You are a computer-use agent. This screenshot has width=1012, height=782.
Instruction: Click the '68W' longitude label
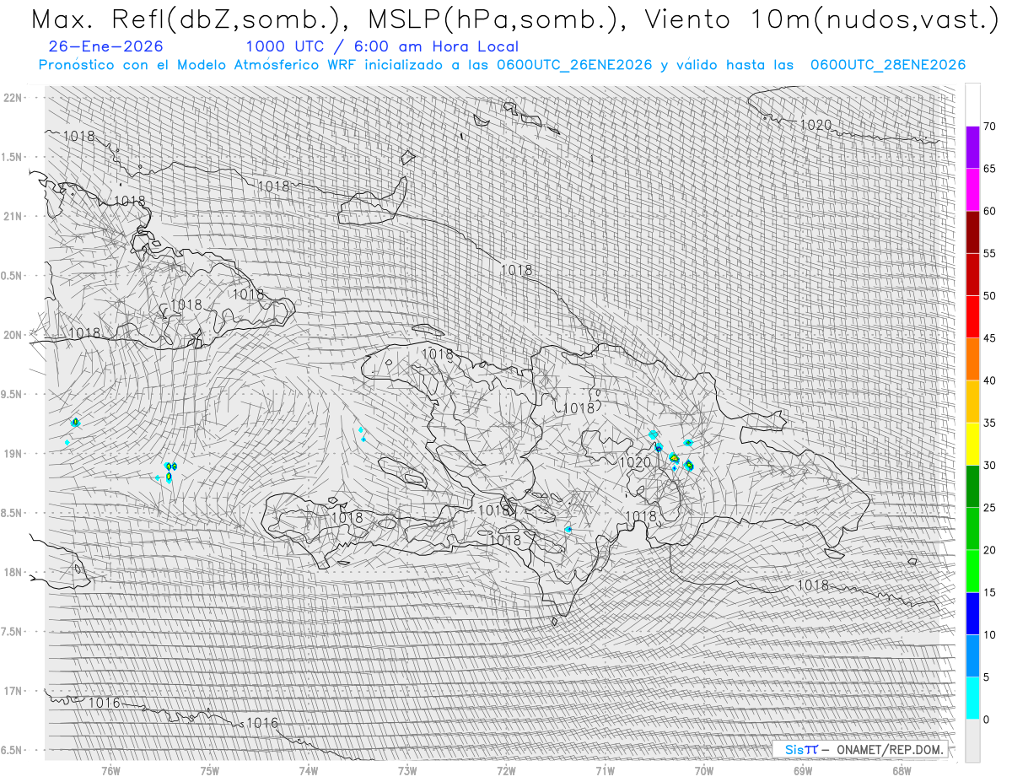[x=902, y=771]
